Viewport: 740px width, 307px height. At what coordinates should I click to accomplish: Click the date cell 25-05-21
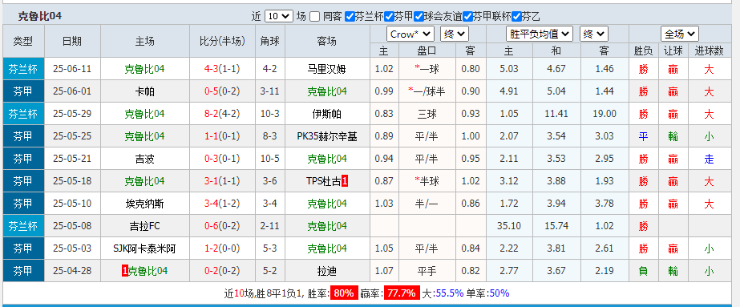coord(72,159)
